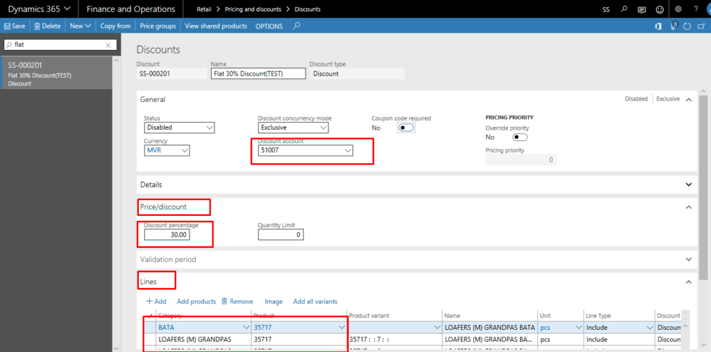Expand the Details section
The width and height of the screenshot is (711, 352).
coord(688,185)
